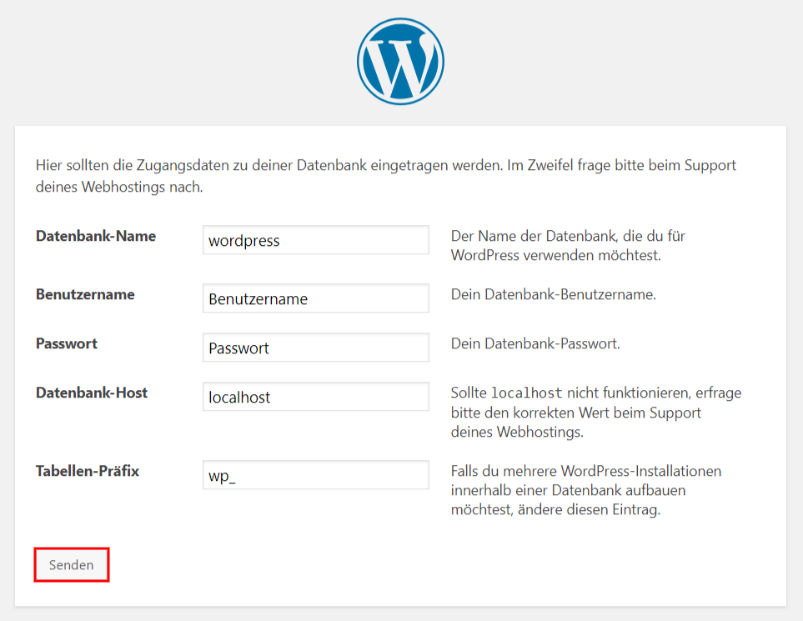The image size is (803, 621).
Task: Click the bold Tabellen-Präfix label
Action: click(88, 471)
